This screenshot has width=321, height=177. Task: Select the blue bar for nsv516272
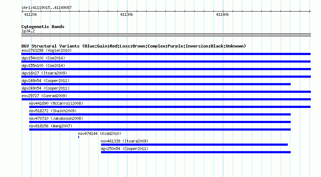tap(160, 114)
